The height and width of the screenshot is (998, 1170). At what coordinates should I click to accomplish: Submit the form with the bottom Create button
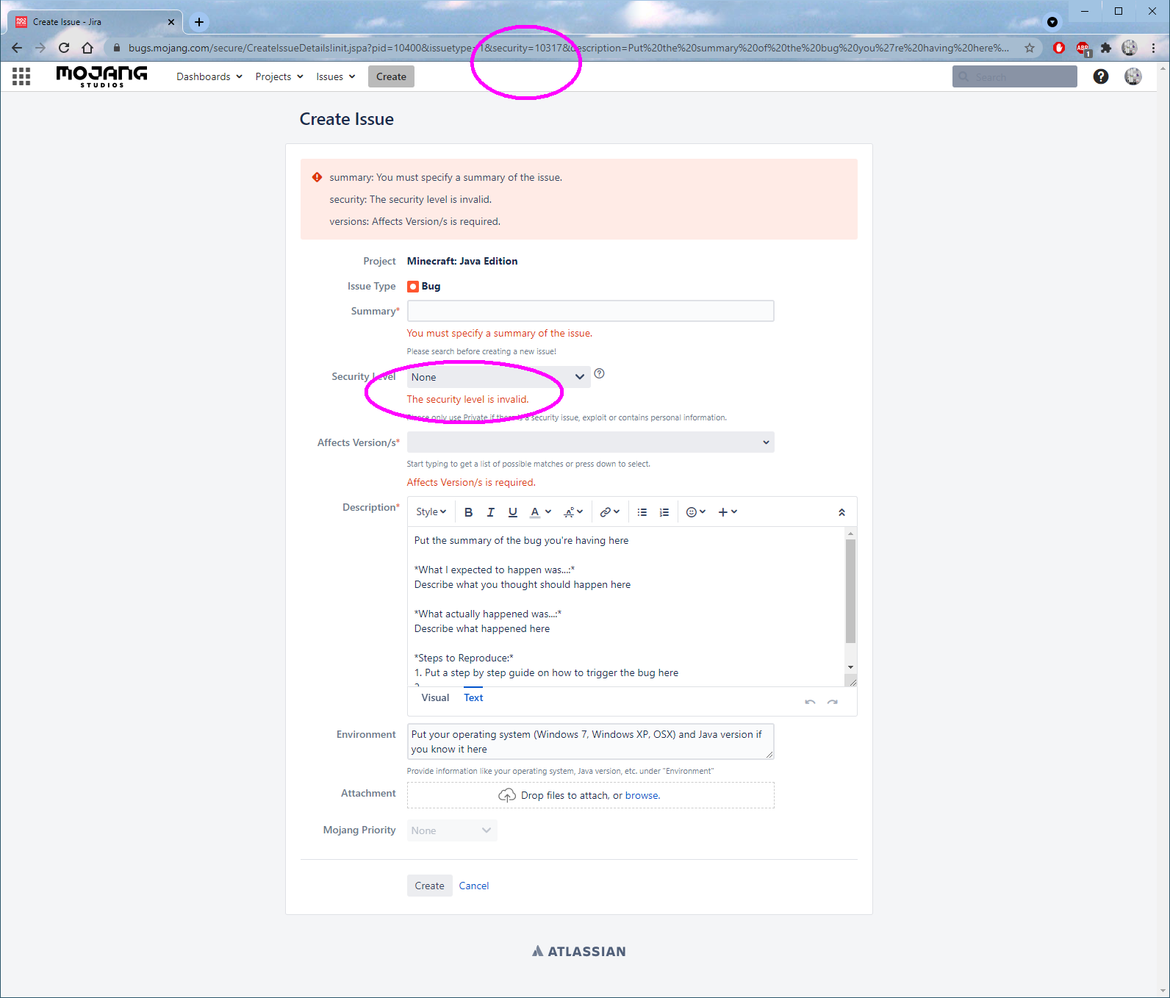tap(429, 886)
